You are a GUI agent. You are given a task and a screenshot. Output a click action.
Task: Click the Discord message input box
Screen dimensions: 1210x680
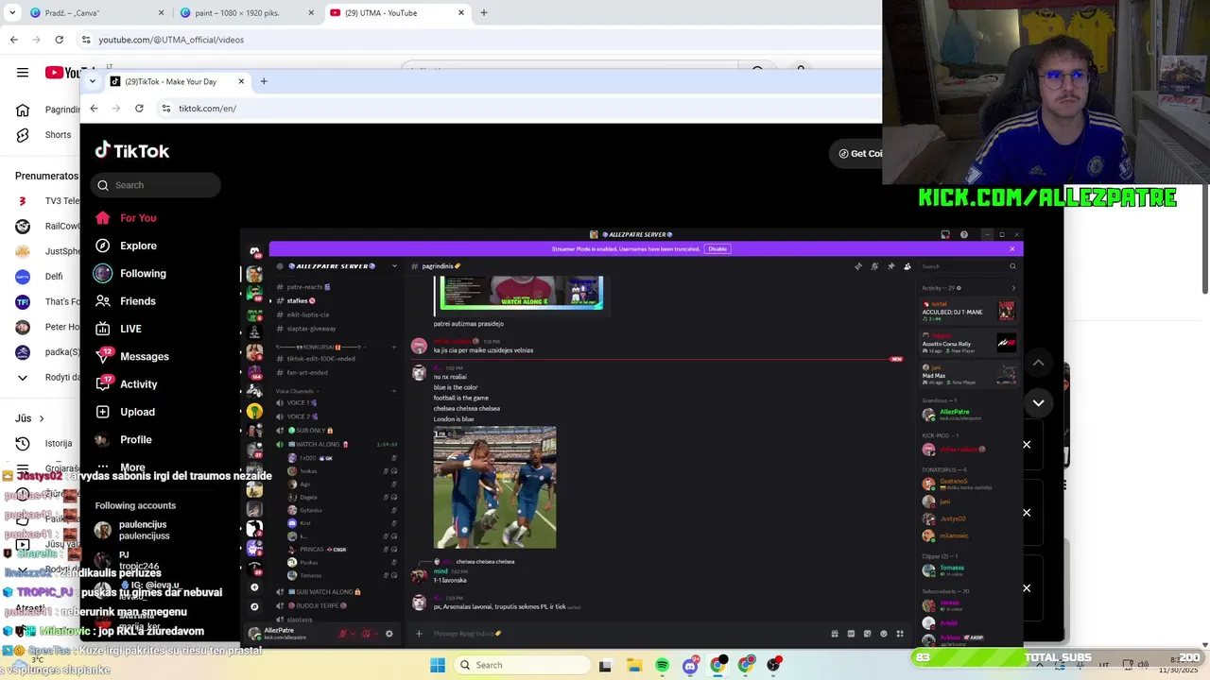tap(624, 634)
